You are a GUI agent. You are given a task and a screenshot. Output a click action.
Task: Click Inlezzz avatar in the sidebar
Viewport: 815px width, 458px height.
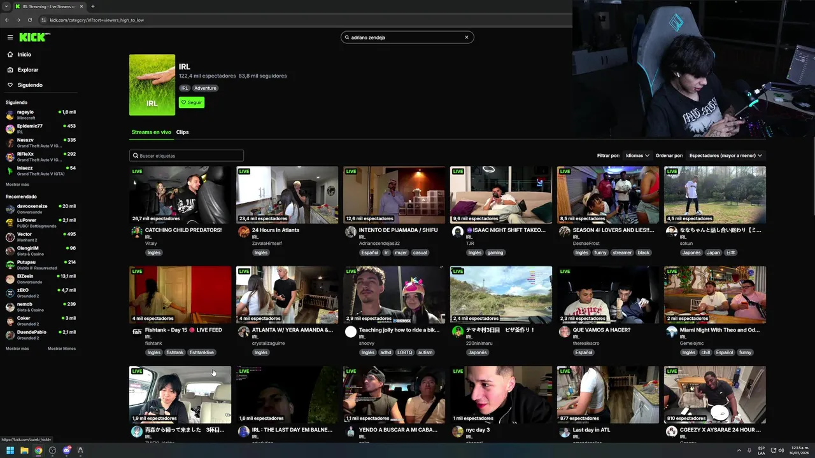[10, 170]
